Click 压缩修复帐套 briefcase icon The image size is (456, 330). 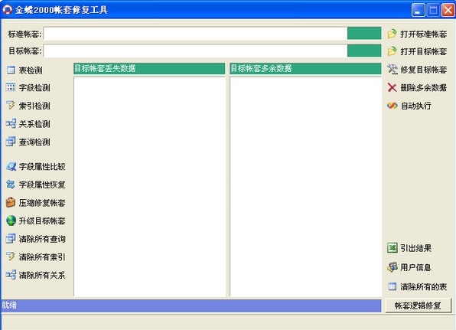point(11,203)
